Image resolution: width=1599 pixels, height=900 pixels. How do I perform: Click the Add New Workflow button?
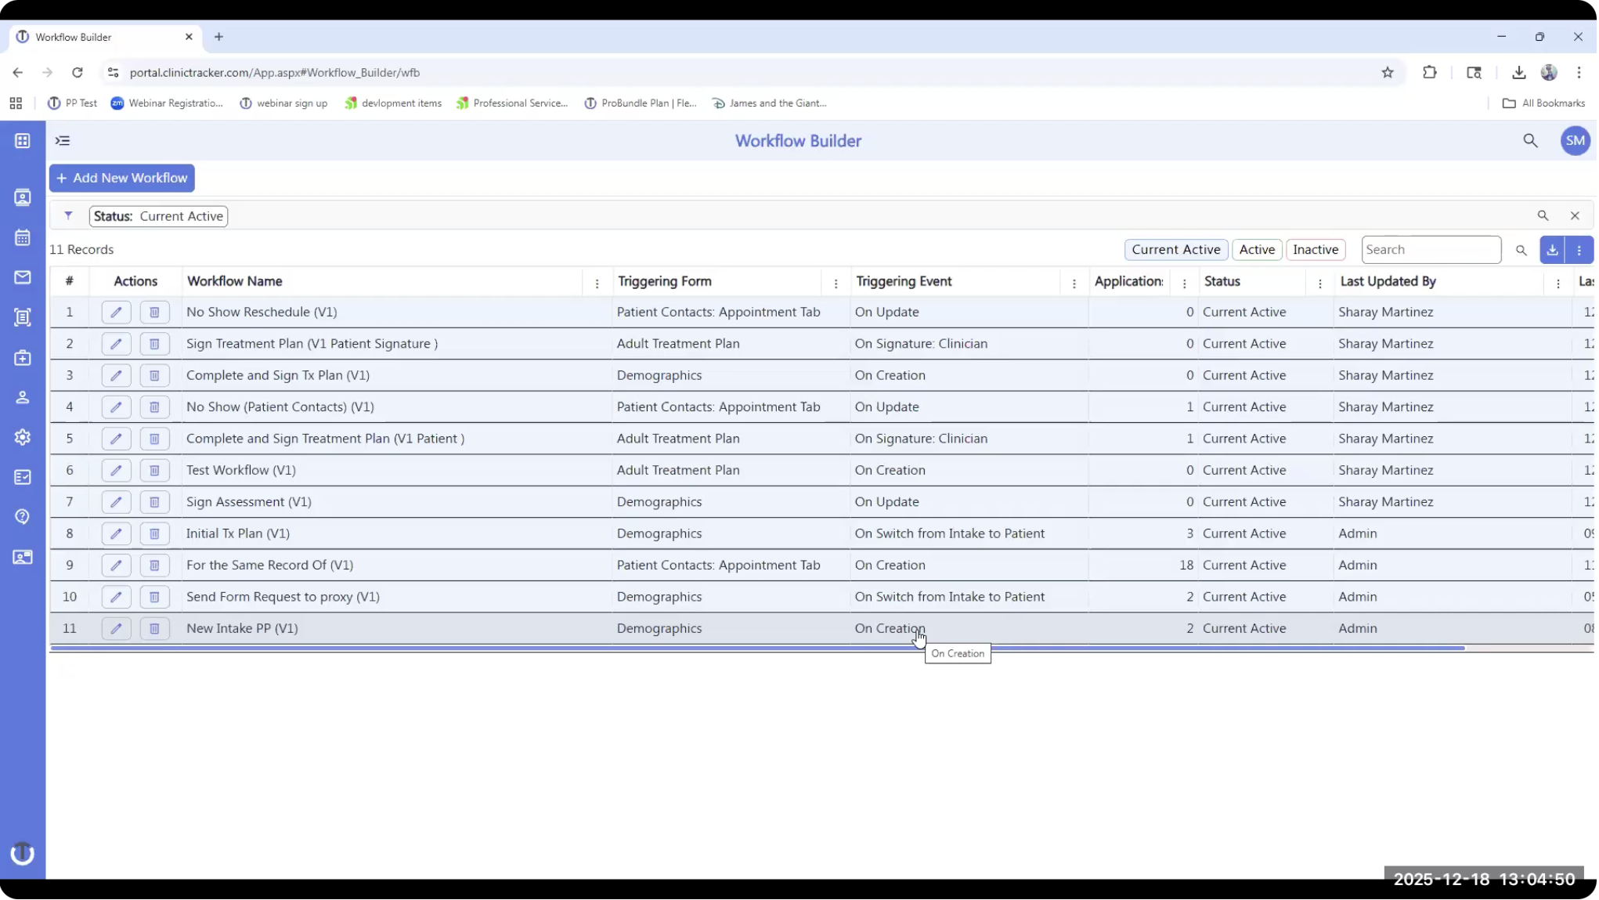(121, 178)
